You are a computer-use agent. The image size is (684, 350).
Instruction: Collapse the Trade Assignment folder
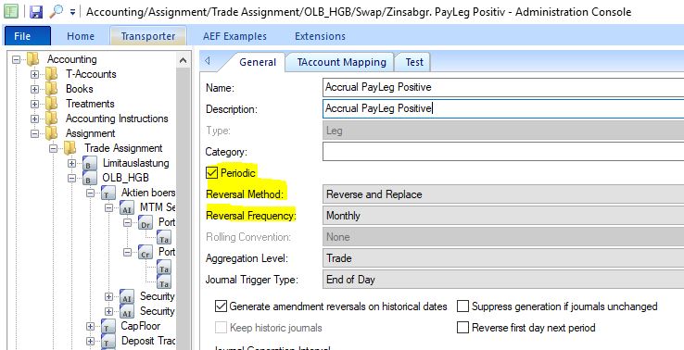[x=53, y=148]
